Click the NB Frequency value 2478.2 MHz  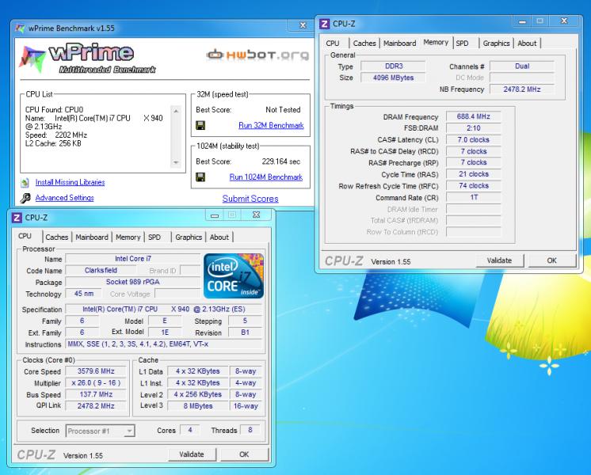coord(522,89)
